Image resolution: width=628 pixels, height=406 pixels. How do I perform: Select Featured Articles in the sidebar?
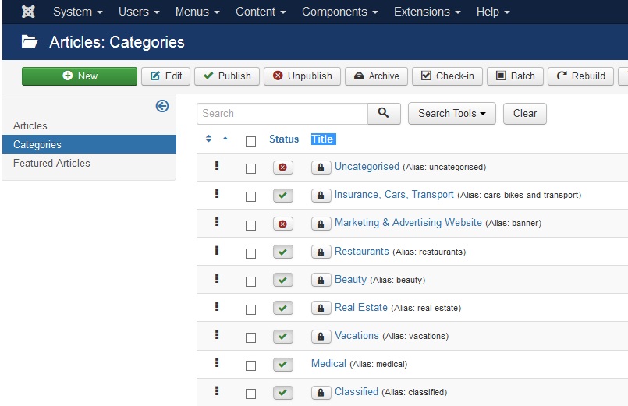51,163
